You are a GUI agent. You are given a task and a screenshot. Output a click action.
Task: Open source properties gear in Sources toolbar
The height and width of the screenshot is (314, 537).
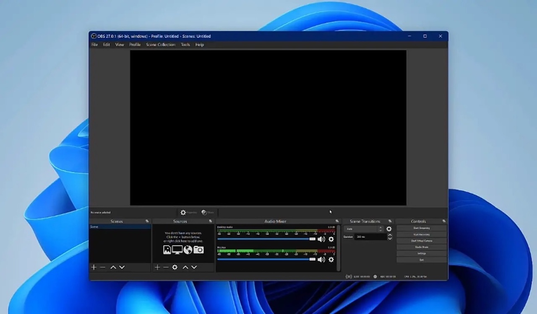click(x=175, y=267)
